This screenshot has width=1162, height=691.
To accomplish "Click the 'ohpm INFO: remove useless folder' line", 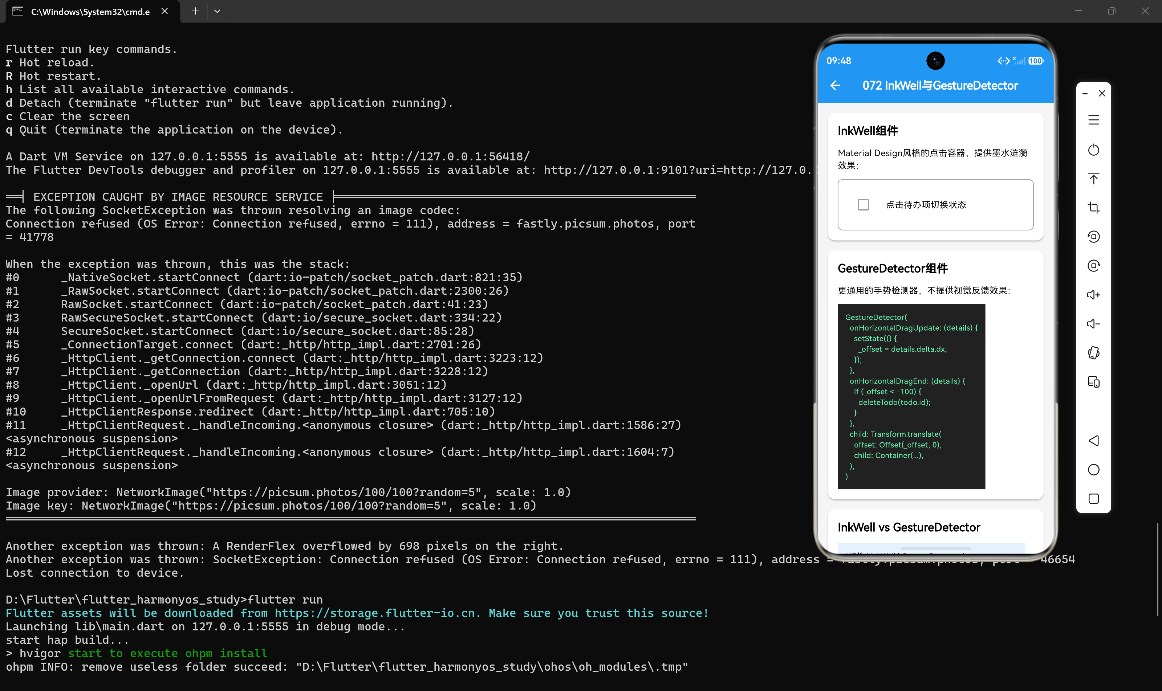I will pos(347,667).
